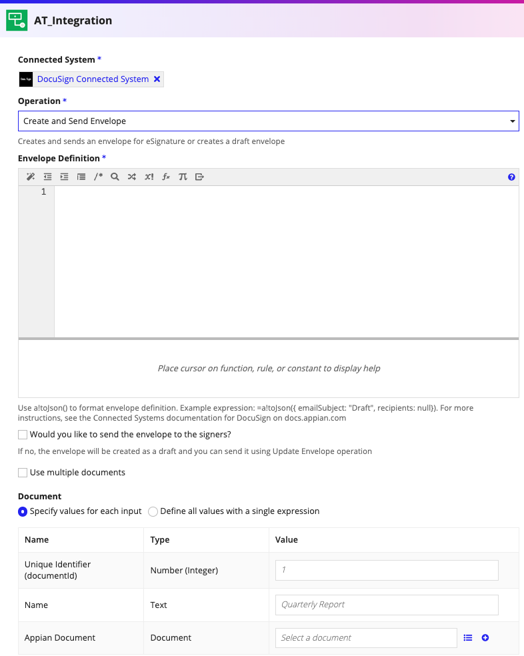
Task: Click the 'Envelope Definition' label
Action: click(x=59, y=158)
